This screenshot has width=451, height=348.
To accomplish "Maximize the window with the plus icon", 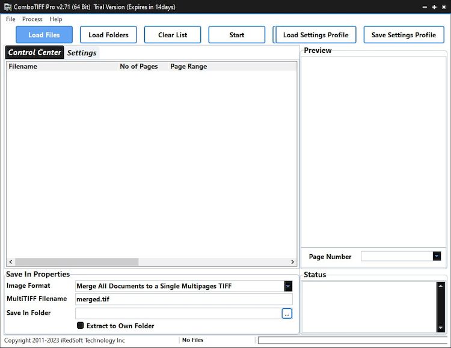I will coord(434,7).
